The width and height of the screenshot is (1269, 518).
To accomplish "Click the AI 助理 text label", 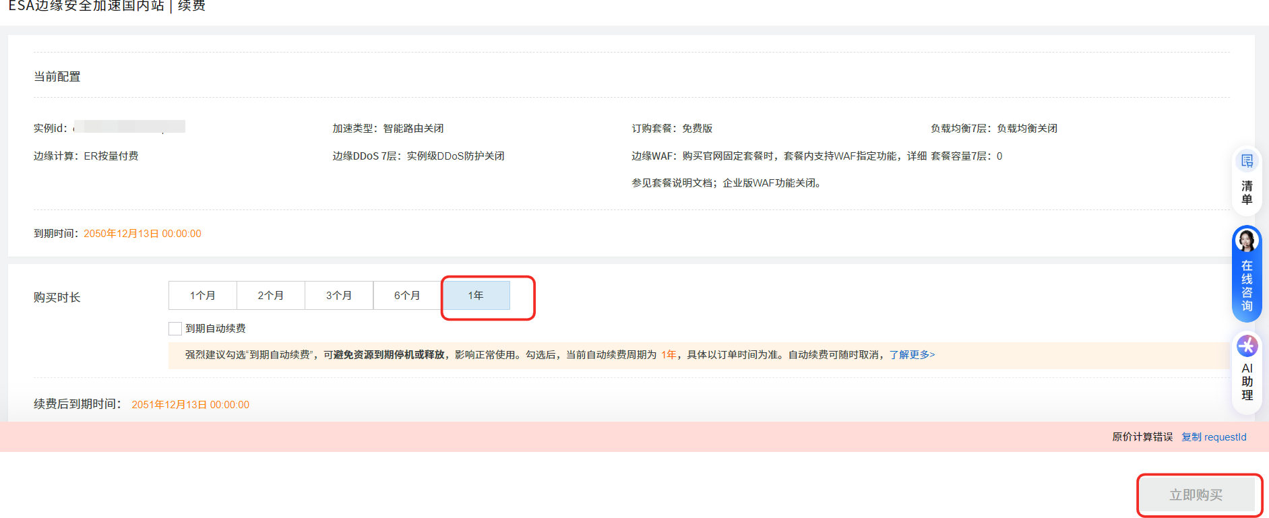I will [1247, 382].
